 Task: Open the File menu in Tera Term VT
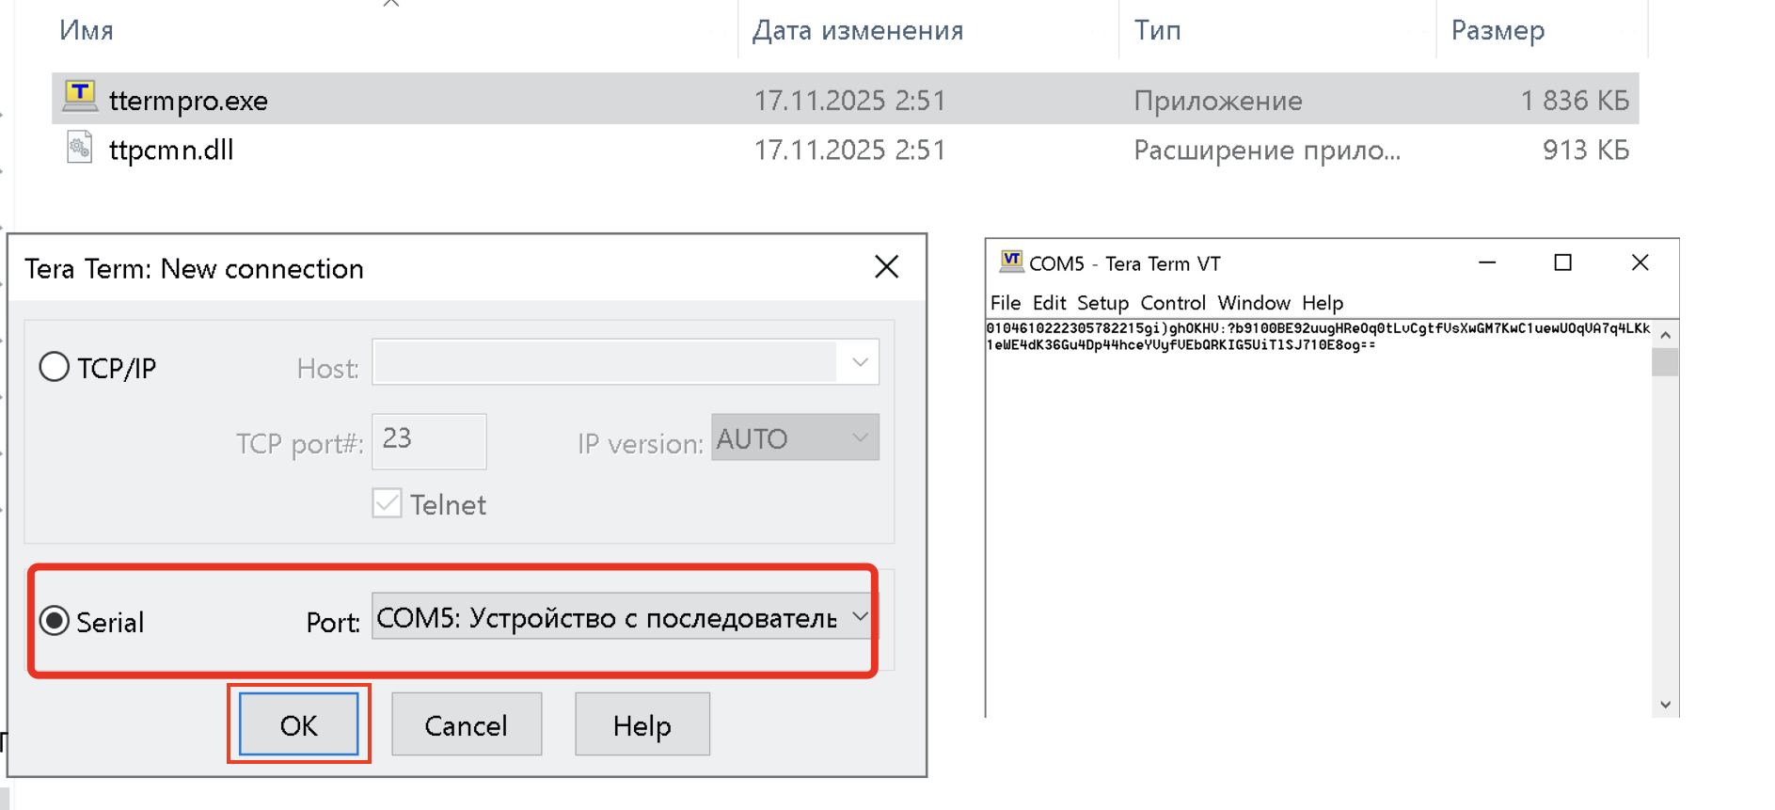[1006, 303]
